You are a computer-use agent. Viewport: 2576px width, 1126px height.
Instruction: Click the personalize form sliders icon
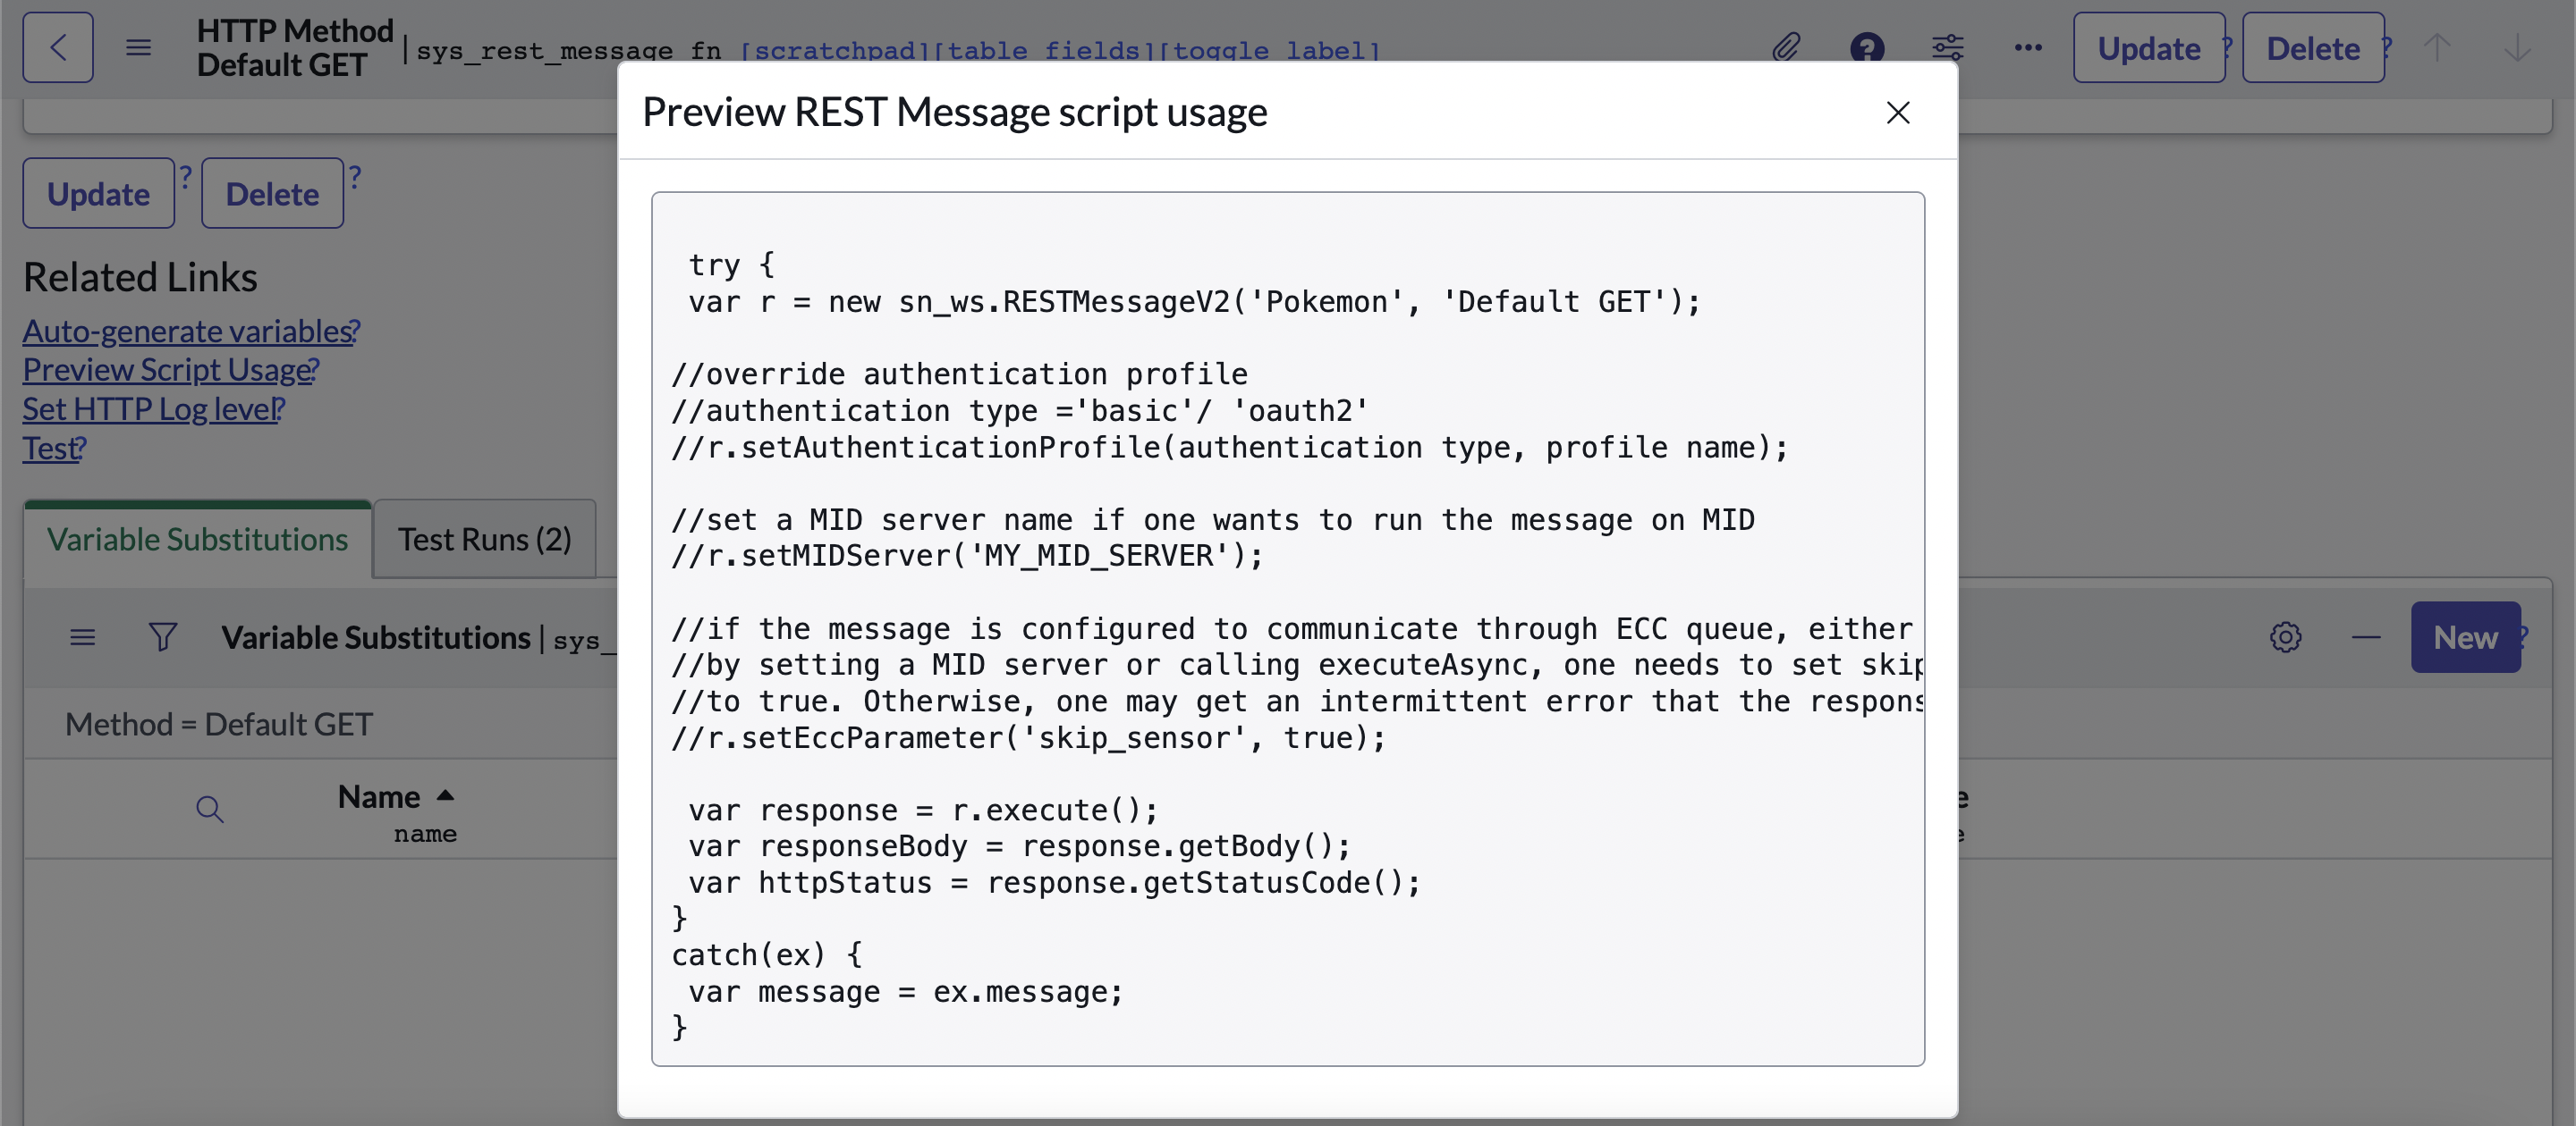(1947, 47)
